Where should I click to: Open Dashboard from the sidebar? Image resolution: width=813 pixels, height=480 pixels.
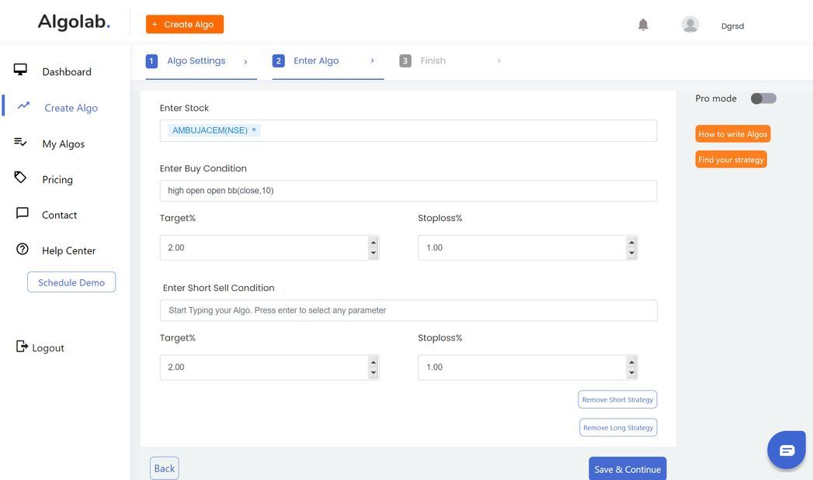[x=67, y=72]
